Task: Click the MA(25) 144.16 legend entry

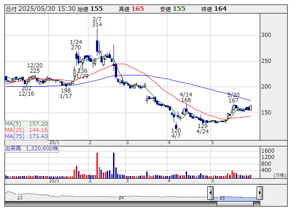Action: (x=26, y=130)
